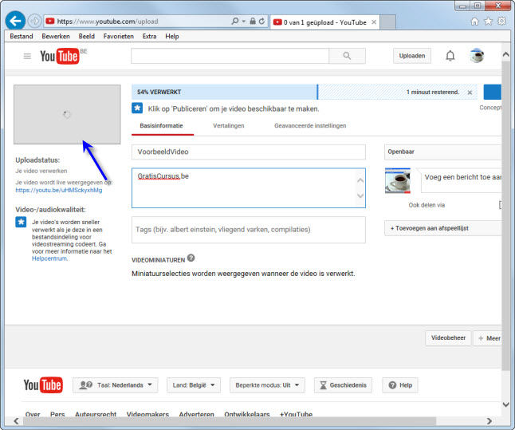Image resolution: width=515 pixels, height=430 pixels.
Task: Switch to the Vertalingen tab
Action: coord(229,125)
